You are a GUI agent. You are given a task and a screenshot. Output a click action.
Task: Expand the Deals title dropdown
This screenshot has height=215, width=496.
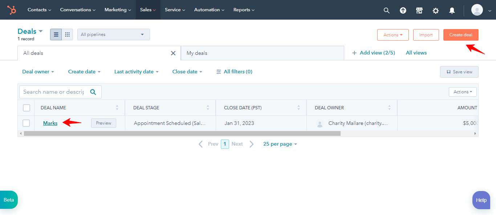[30, 31]
